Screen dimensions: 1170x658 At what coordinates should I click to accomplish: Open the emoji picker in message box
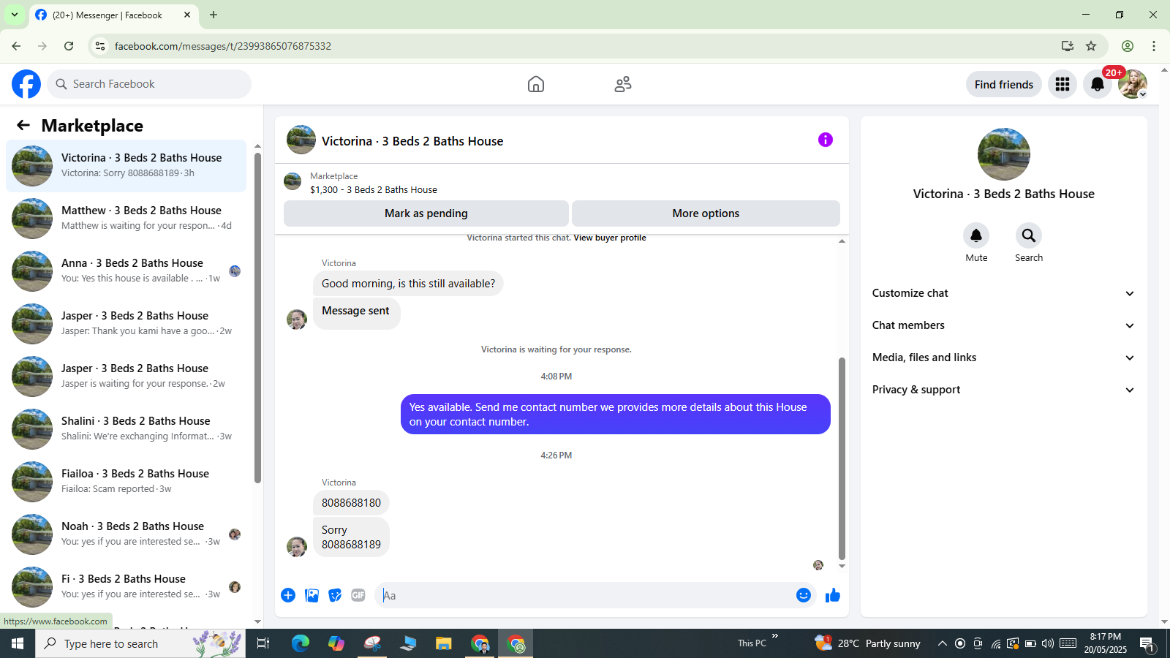(x=804, y=595)
